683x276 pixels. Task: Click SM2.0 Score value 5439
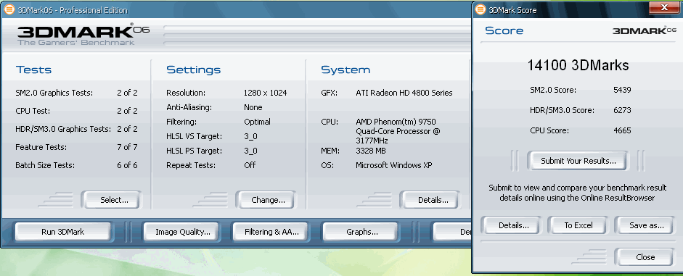tap(622, 90)
